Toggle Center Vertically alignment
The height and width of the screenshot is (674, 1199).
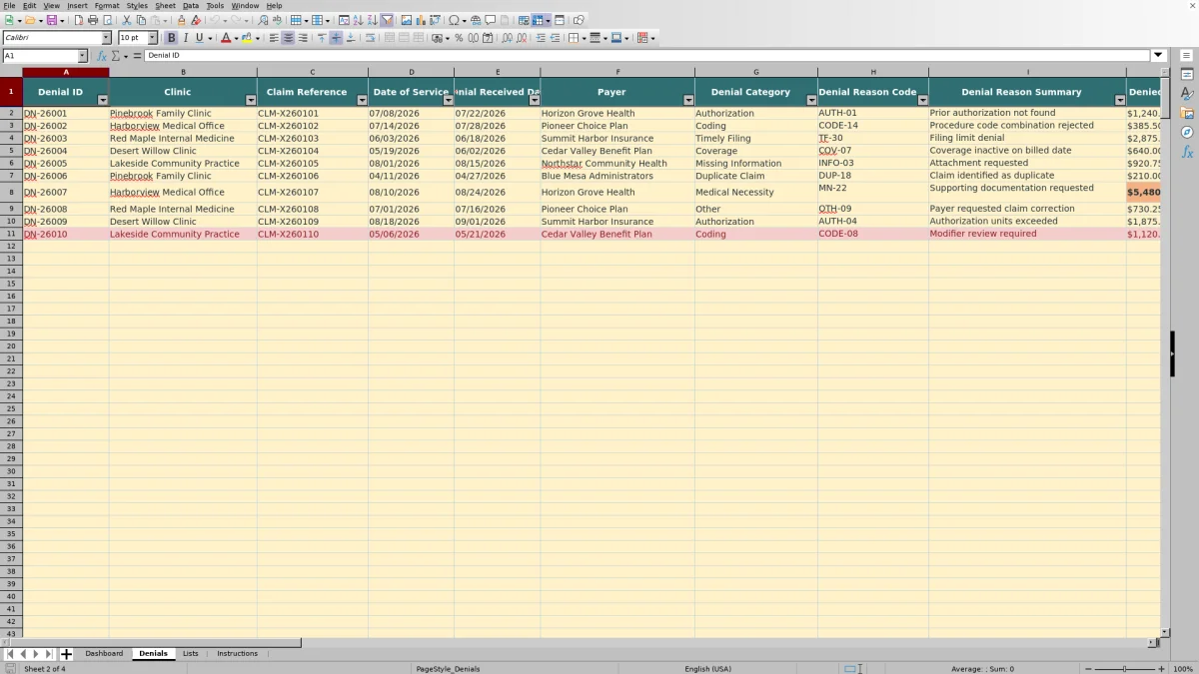(336, 38)
